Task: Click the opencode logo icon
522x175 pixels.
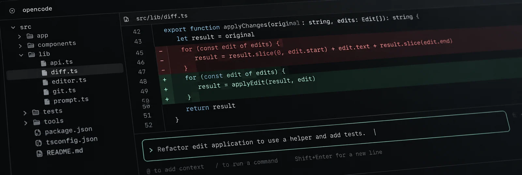Action: coord(12,11)
